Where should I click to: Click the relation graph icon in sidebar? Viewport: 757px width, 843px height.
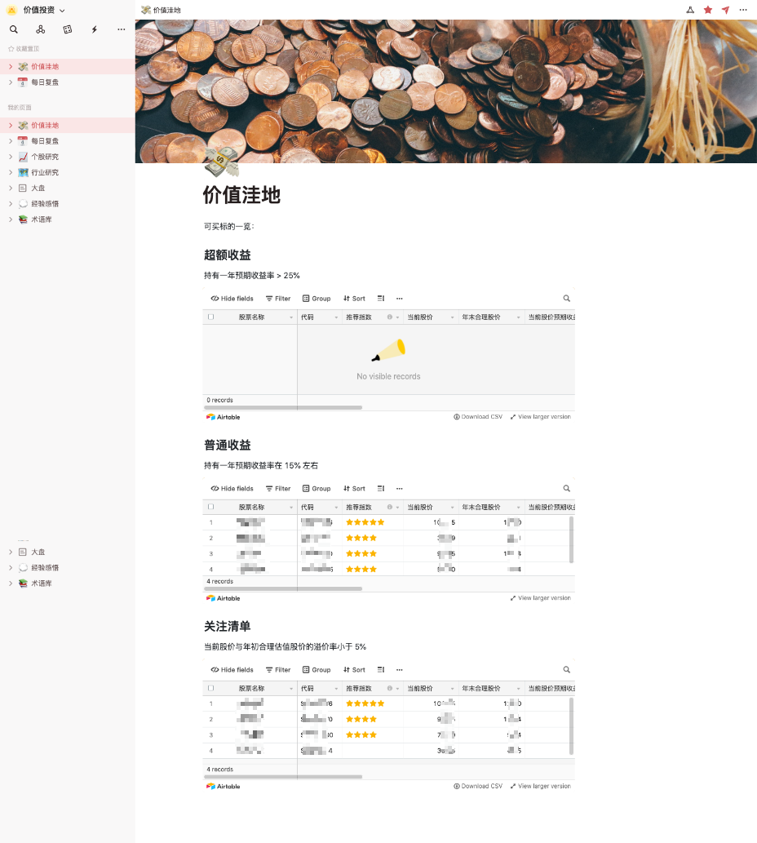pyautogui.click(x=40, y=29)
